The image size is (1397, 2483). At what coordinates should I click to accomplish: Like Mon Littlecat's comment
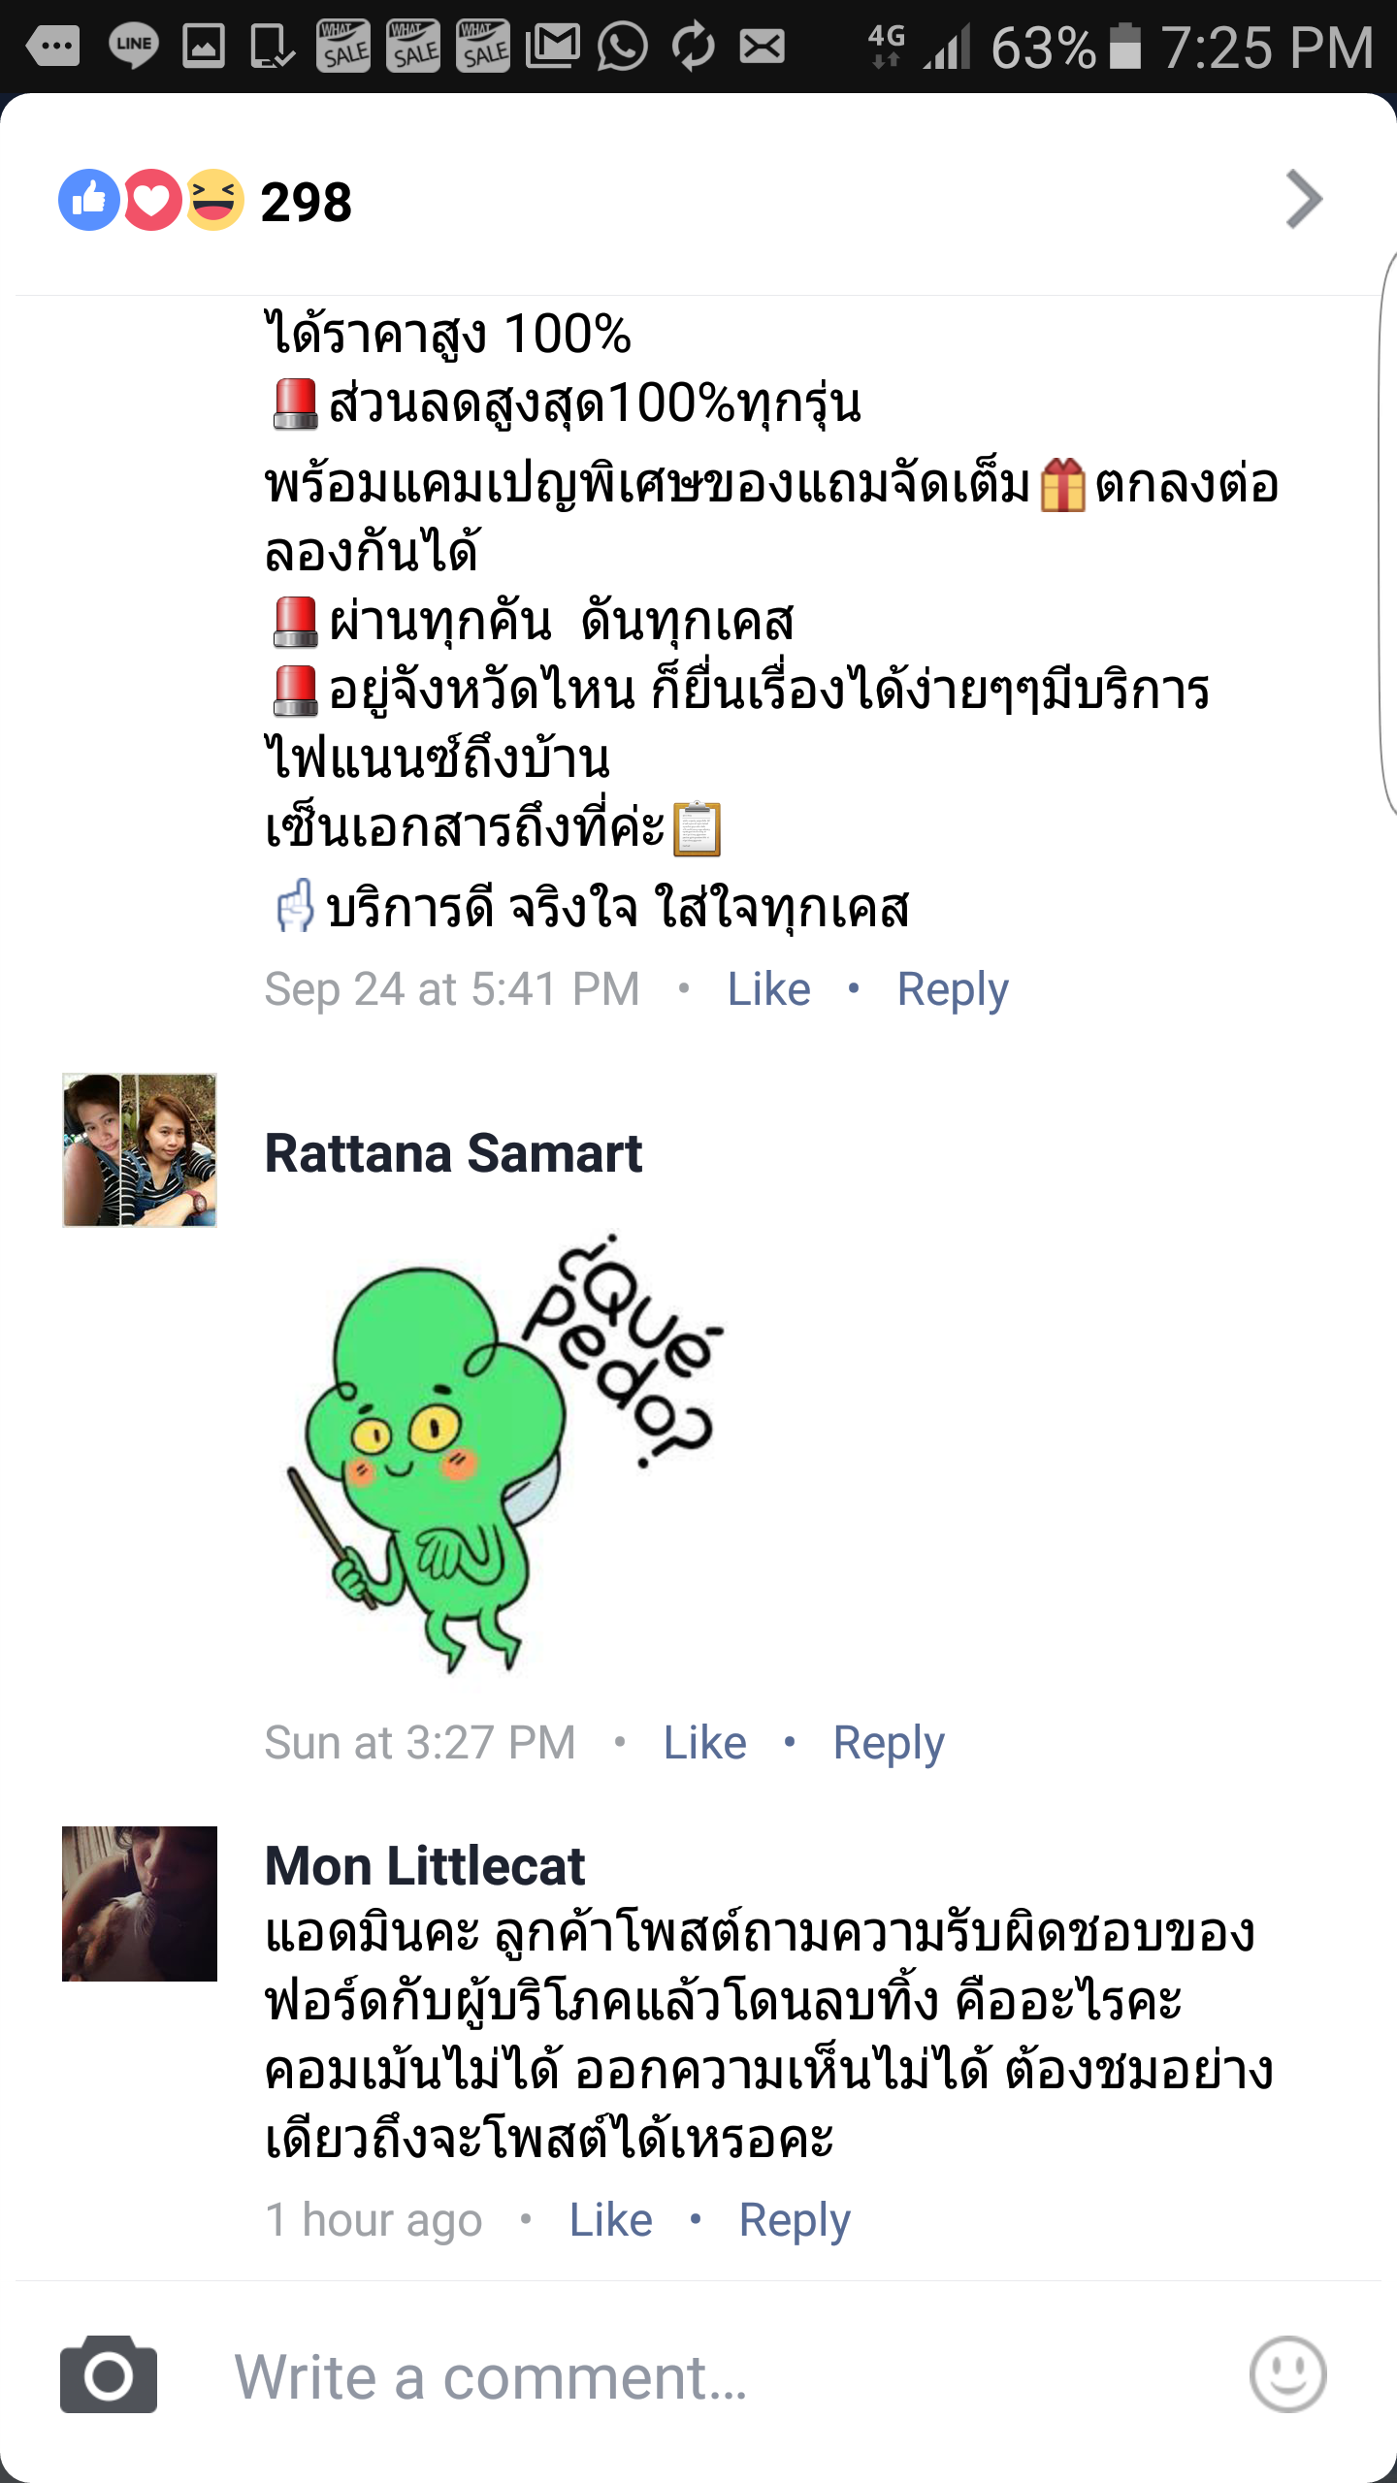[611, 2220]
